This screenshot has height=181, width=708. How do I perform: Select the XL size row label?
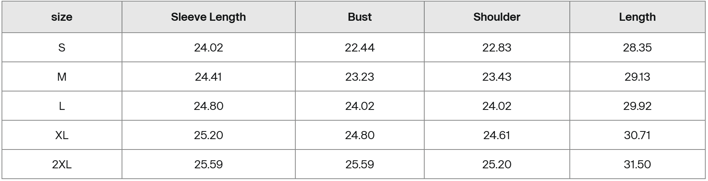point(62,135)
